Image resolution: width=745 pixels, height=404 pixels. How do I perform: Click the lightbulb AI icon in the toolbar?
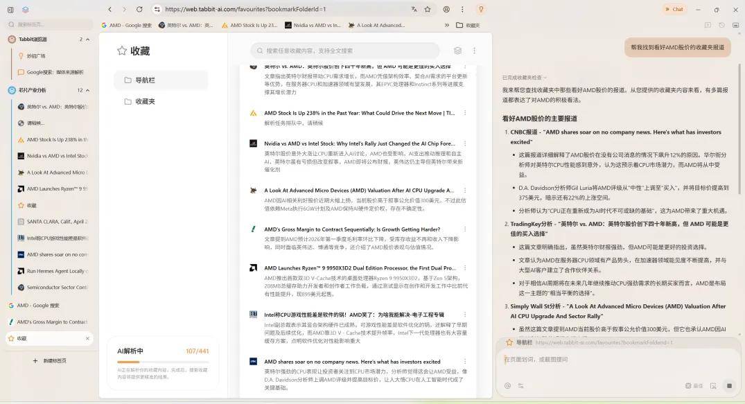tap(482, 9)
